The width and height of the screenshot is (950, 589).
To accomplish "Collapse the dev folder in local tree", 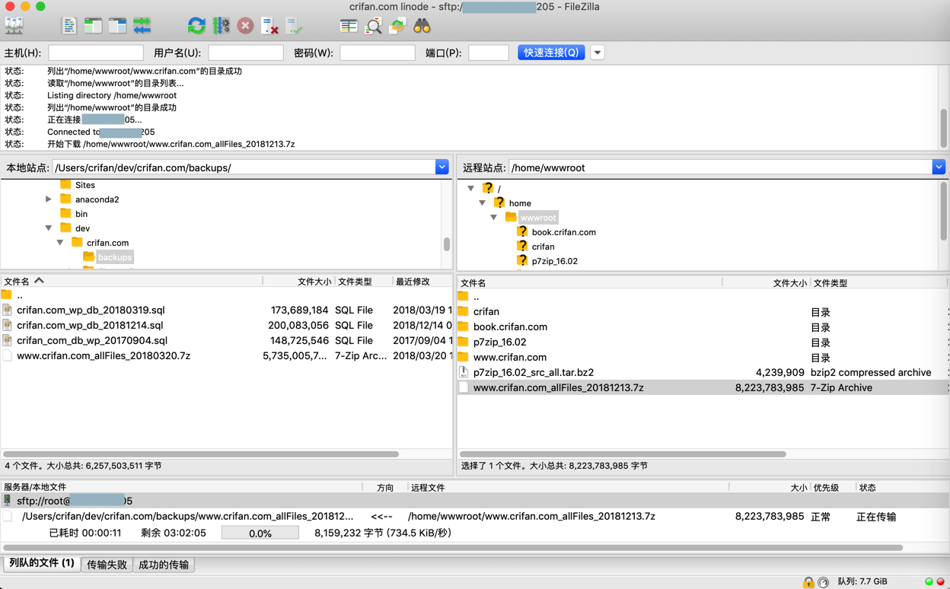I will coord(49,228).
